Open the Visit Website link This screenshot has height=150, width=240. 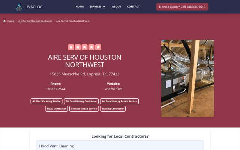(113, 89)
